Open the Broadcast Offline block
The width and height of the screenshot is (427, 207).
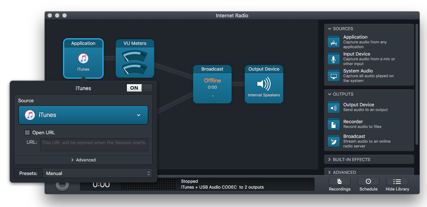[212, 84]
